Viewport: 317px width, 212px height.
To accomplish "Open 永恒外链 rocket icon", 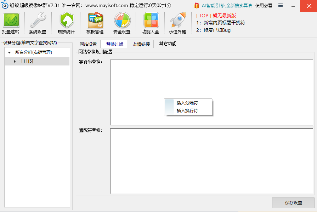I will pos(178,20).
